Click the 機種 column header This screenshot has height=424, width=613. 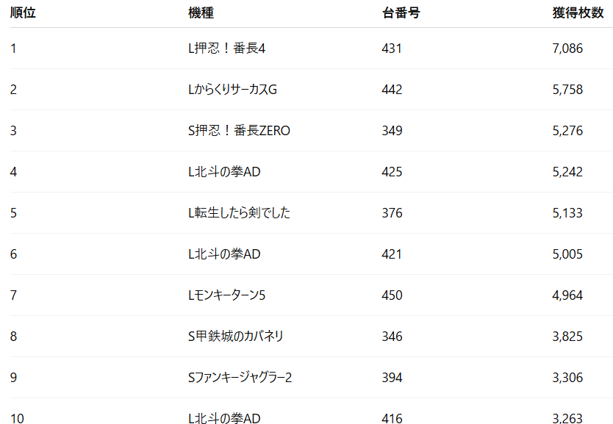click(x=201, y=12)
